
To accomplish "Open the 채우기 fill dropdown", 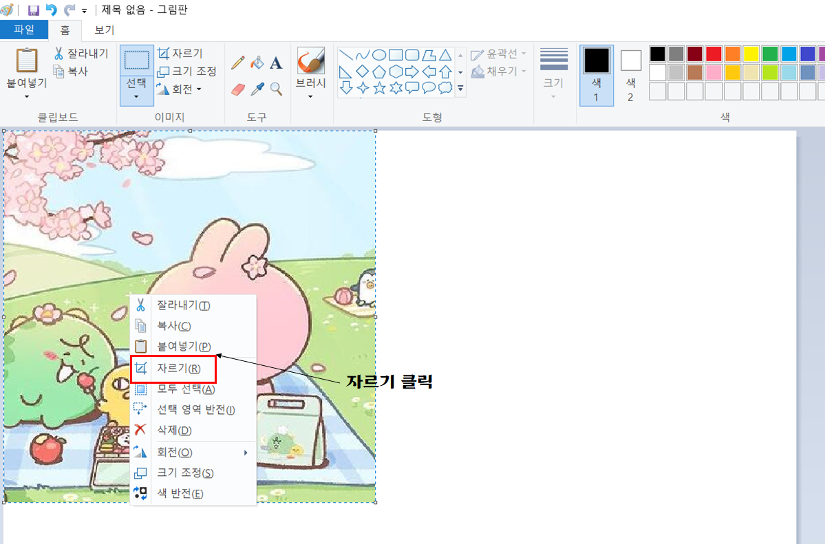I will point(498,72).
